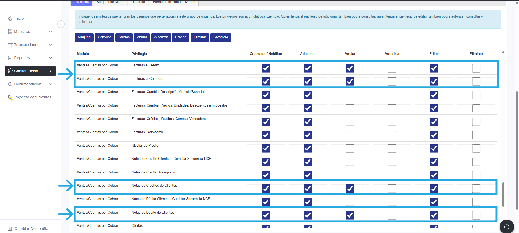Click the permissions table vertical scrollbar

[503, 194]
